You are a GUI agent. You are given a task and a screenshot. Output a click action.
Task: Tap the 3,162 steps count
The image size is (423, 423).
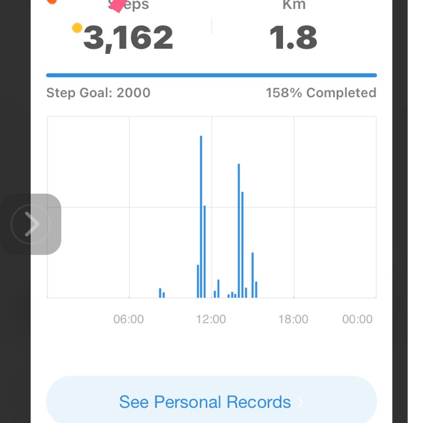(128, 38)
